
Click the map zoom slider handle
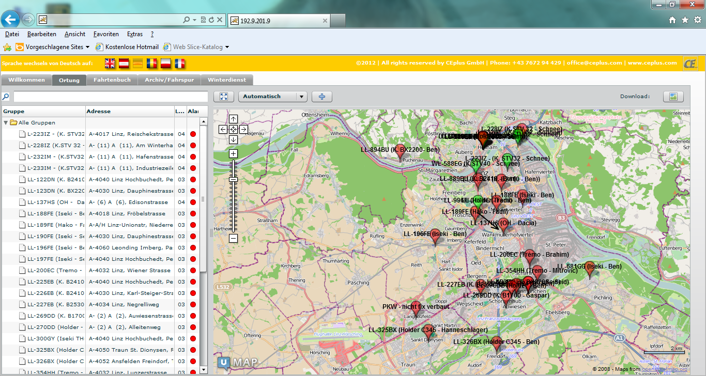(233, 179)
